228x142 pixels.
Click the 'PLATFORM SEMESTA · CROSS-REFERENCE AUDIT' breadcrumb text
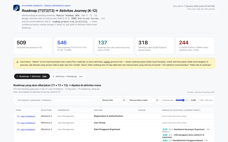46,6
